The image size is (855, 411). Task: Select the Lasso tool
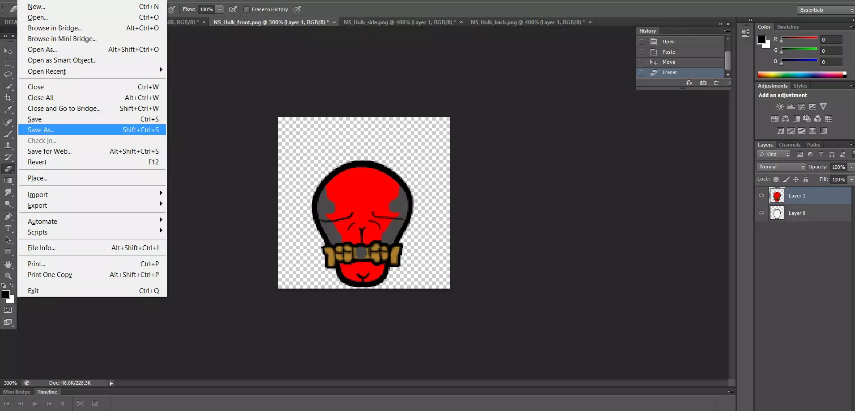(8, 75)
